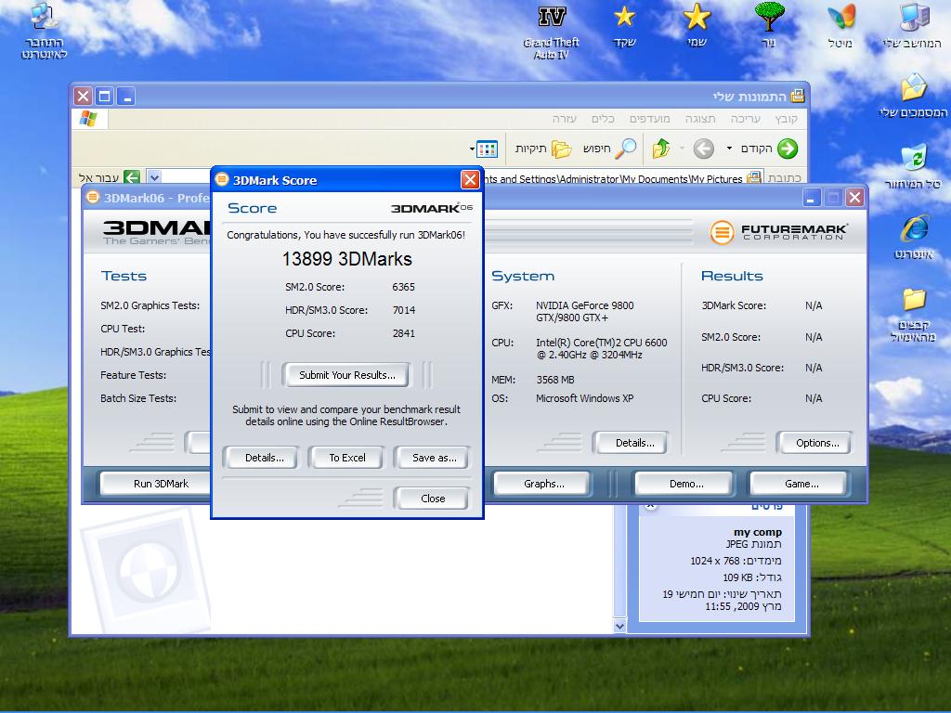
Task: Click the Intel Core 2 CPU 6600 text
Action: [601, 348]
